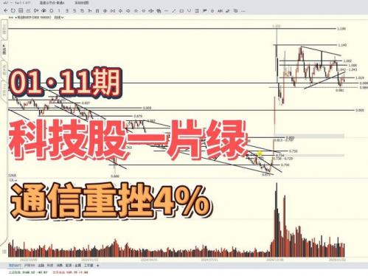The image size is (368, 276).
Task: Select the diagonal trend line tool
Action: pos(174,10)
